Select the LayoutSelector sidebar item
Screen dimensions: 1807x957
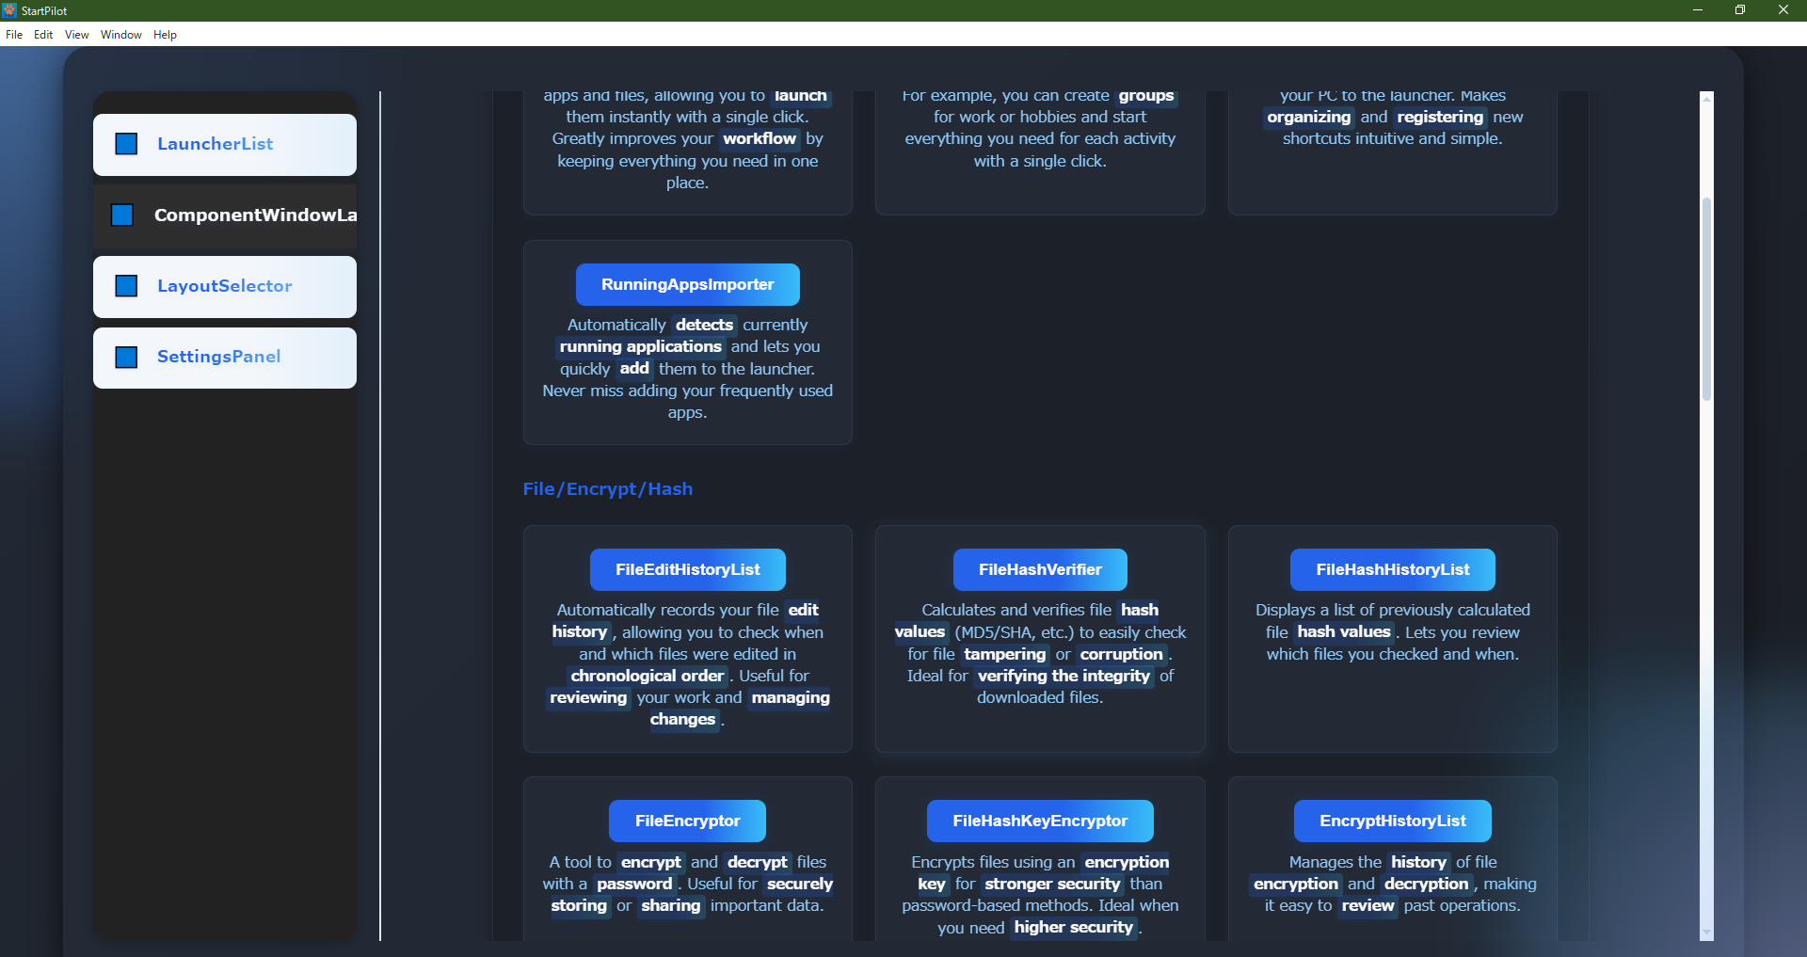(x=225, y=286)
